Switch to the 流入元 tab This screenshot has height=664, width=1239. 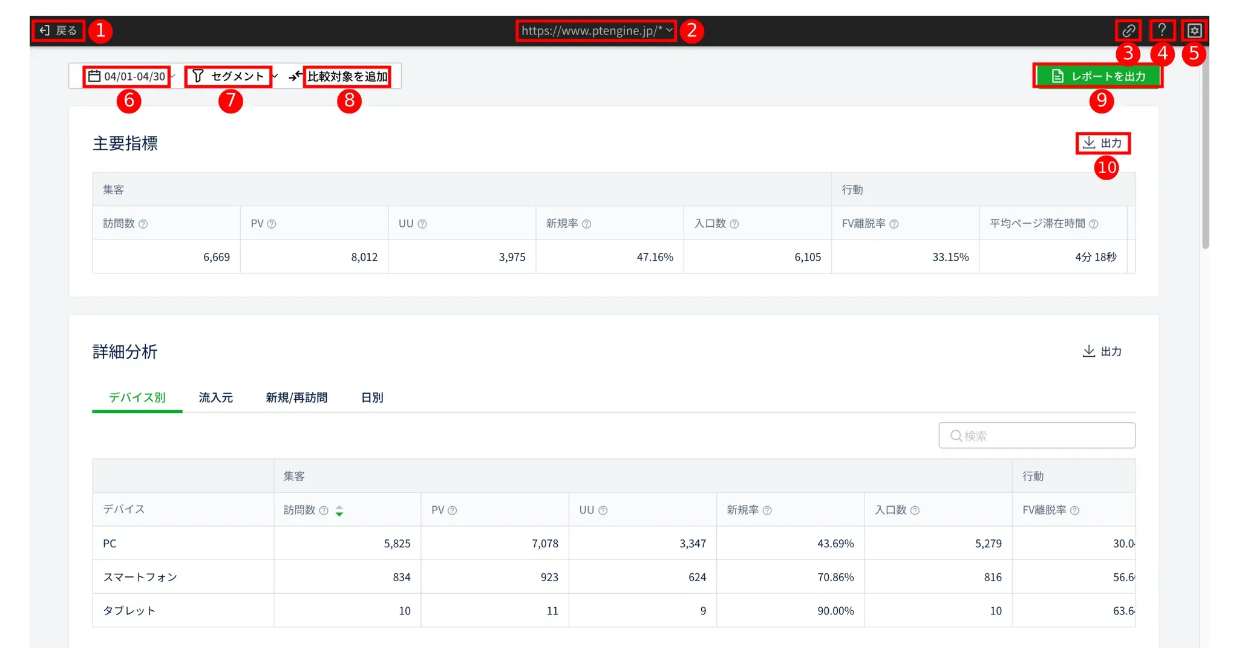(x=216, y=397)
